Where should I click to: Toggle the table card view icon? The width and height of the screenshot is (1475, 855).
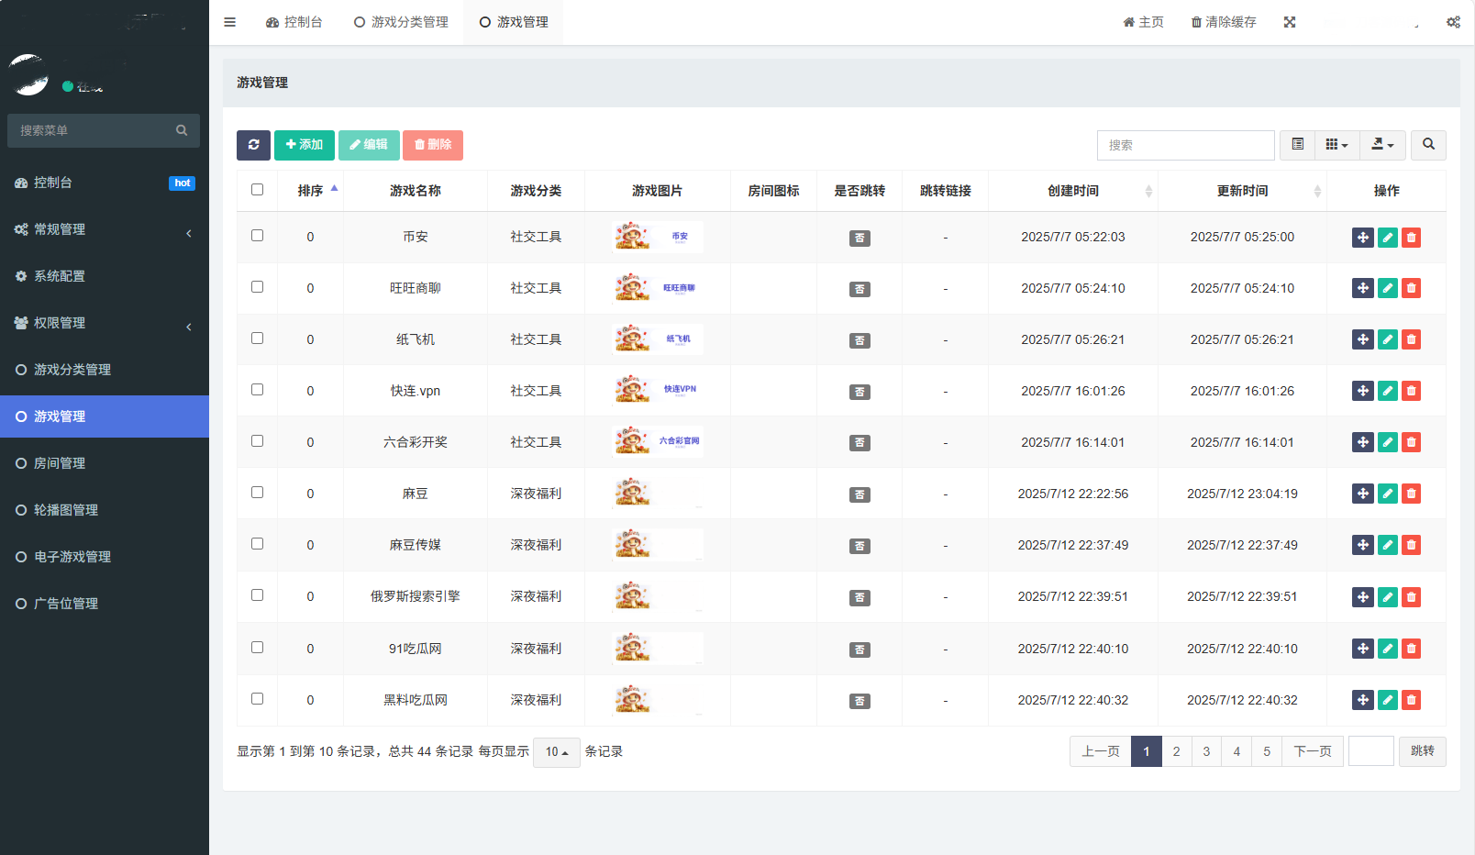(x=1297, y=145)
